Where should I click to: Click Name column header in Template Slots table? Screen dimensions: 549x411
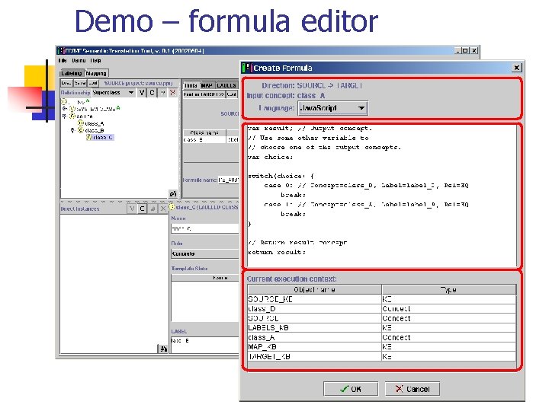(x=205, y=278)
